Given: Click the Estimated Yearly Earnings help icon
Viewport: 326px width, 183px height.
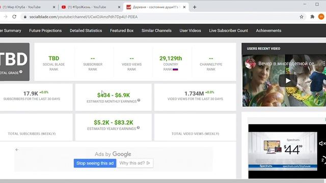Looking at the screenshot, I should click(138, 128).
